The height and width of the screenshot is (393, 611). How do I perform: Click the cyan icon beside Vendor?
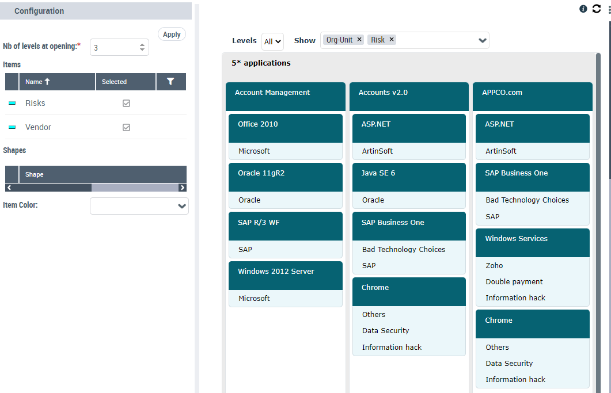(12, 128)
